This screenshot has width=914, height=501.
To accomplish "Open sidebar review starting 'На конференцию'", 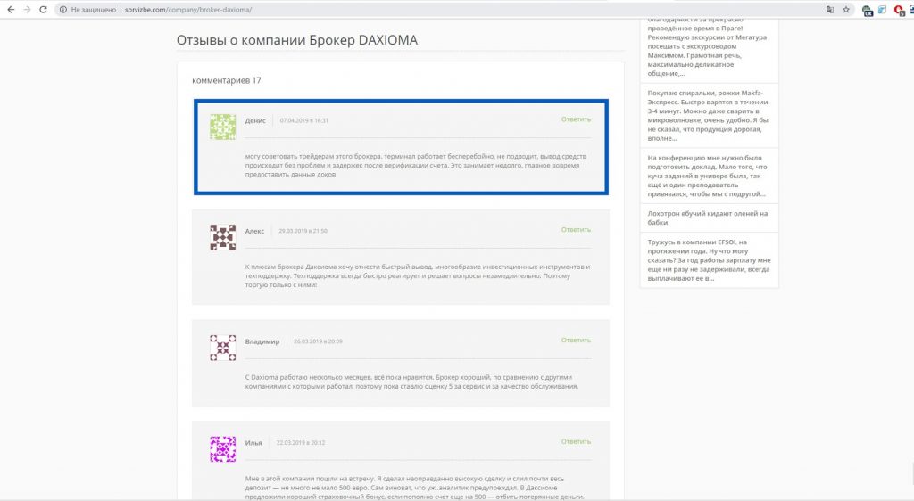I will 709,176.
